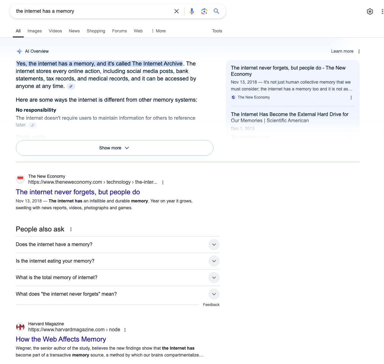
Task: Open the Tools search options
Action: click(217, 31)
